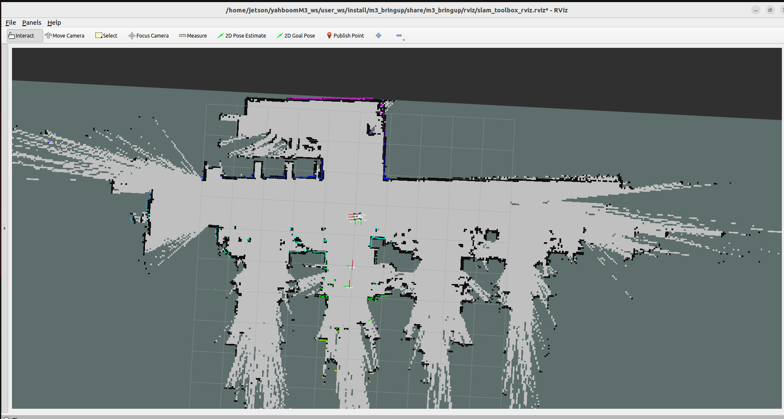This screenshot has width=784, height=419.
Task: Add a new tool with plus icon
Action: tap(379, 35)
